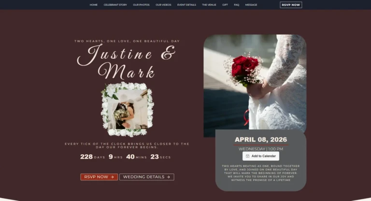Click the 40 MINS countdown value
Viewport: 371px width, 201px height.
pos(136,157)
